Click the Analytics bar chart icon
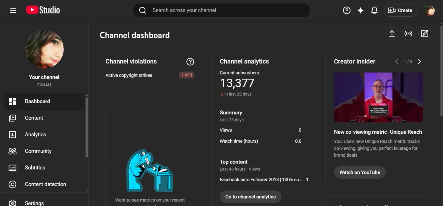The image size is (443, 206). pyautogui.click(x=12, y=134)
